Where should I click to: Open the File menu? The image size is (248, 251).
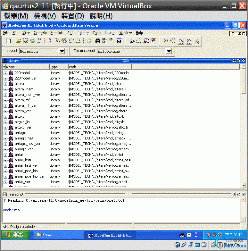[x=6, y=33]
